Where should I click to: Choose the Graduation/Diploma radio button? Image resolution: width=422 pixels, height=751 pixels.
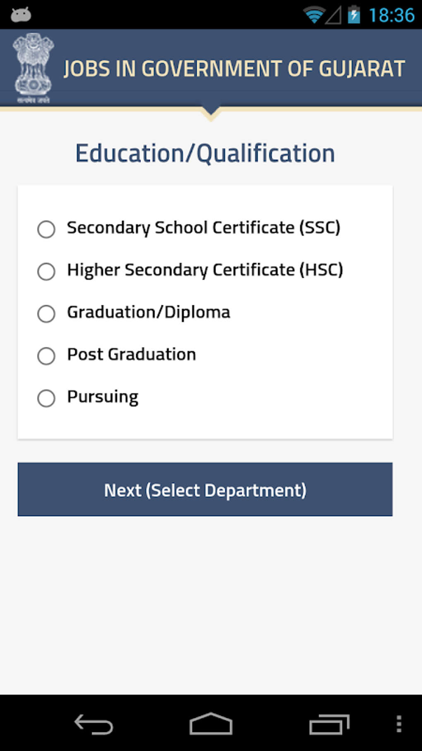pos(46,314)
